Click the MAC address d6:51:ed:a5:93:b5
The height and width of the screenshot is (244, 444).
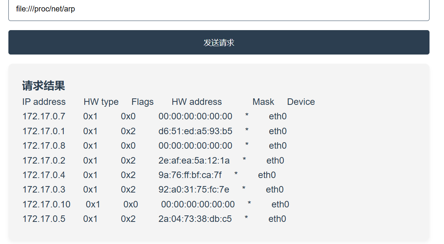pos(195,131)
